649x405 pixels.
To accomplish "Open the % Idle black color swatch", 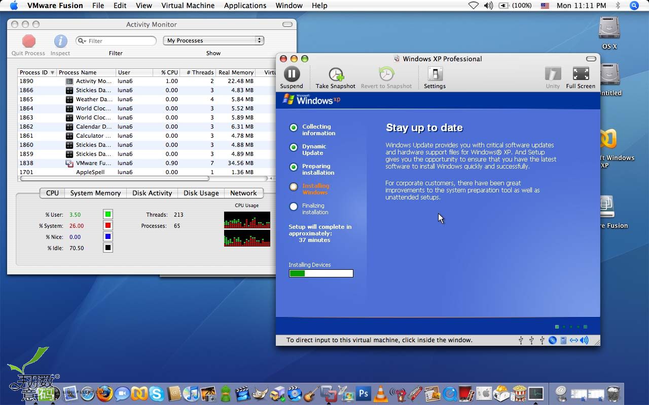I will click(107, 248).
